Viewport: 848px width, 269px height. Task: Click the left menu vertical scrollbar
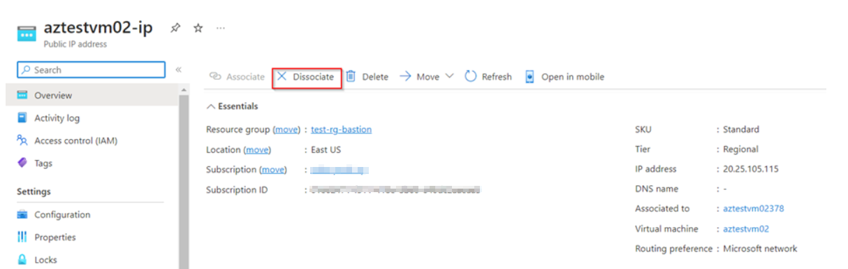(184, 182)
